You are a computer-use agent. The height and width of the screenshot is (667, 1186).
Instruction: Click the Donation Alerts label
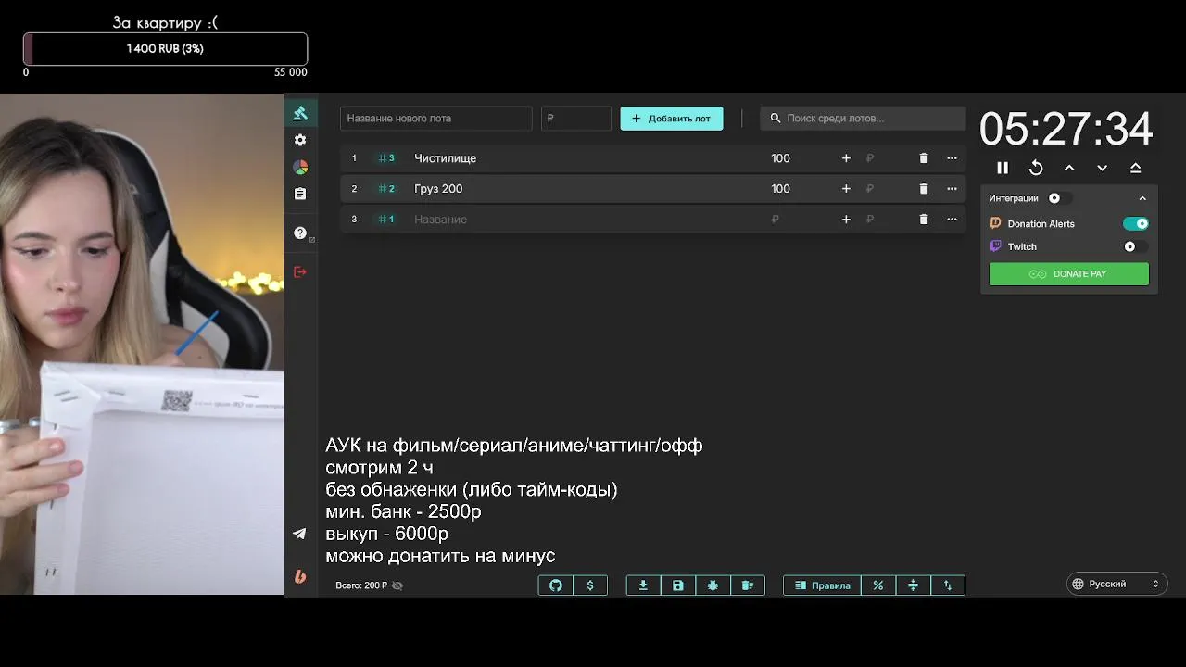[1041, 224]
